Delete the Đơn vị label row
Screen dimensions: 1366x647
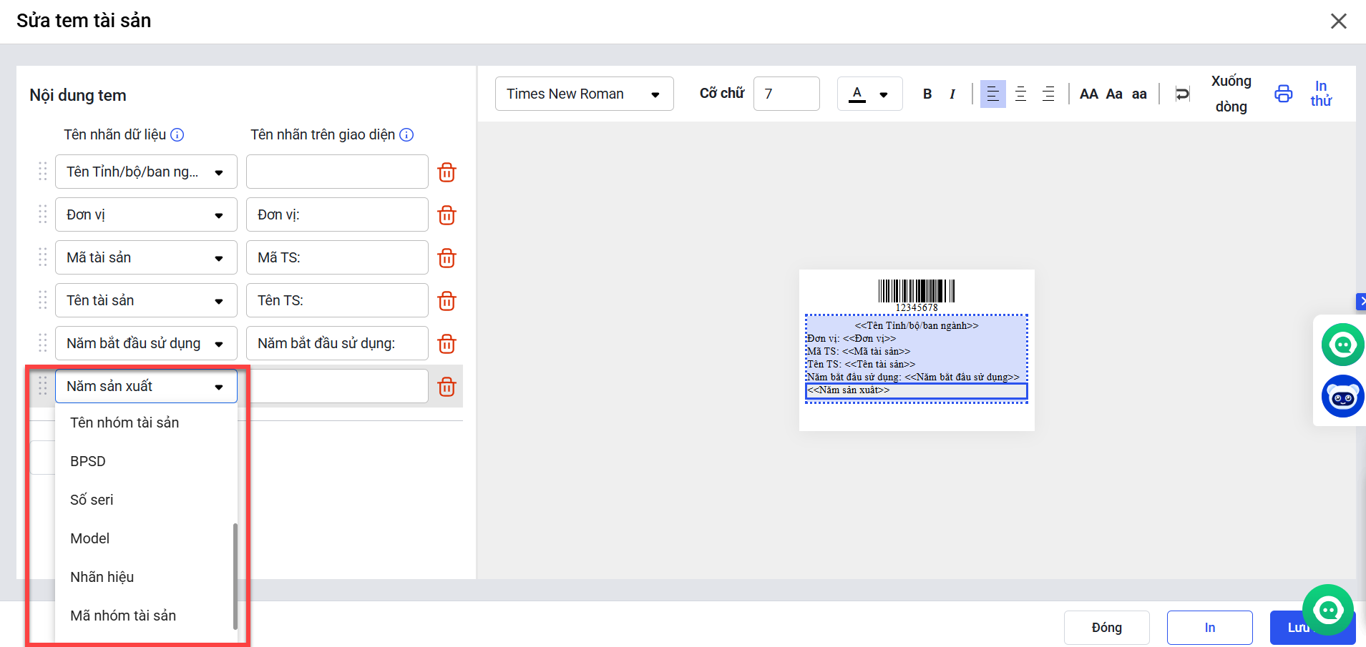447,215
